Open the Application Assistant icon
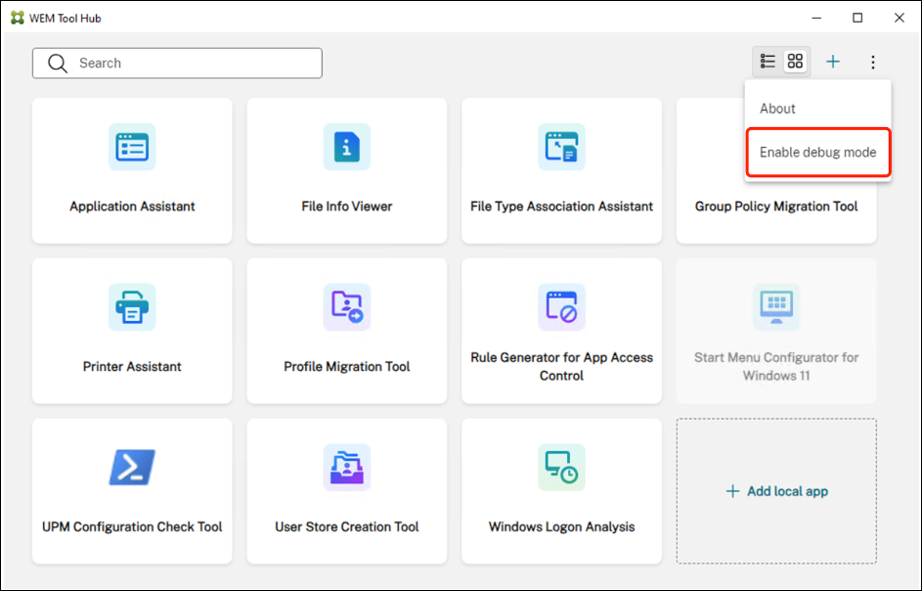This screenshot has height=591, width=922. coord(132,147)
